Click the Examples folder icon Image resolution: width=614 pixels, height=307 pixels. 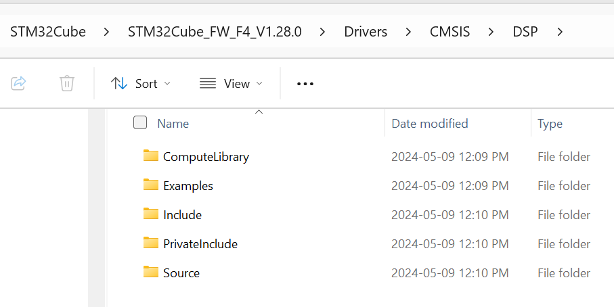[x=150, y=185]
